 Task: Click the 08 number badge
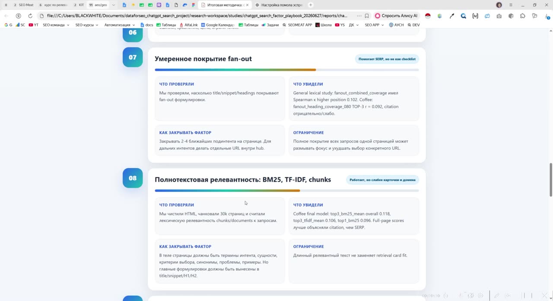pyautogui.click(x=133, y=178)
